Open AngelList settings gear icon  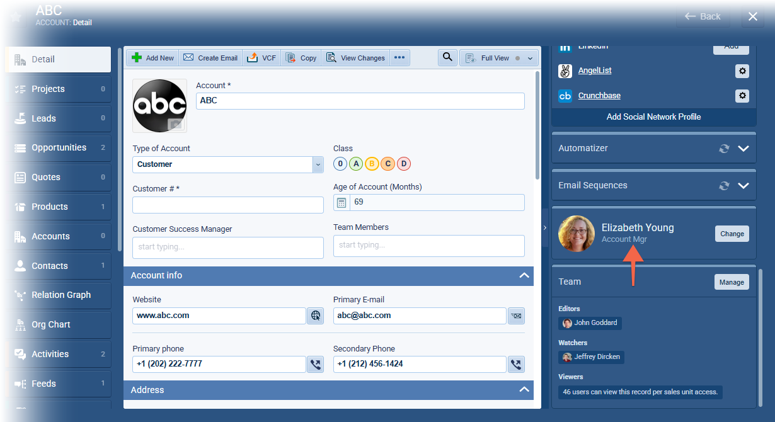coord(742,71)
